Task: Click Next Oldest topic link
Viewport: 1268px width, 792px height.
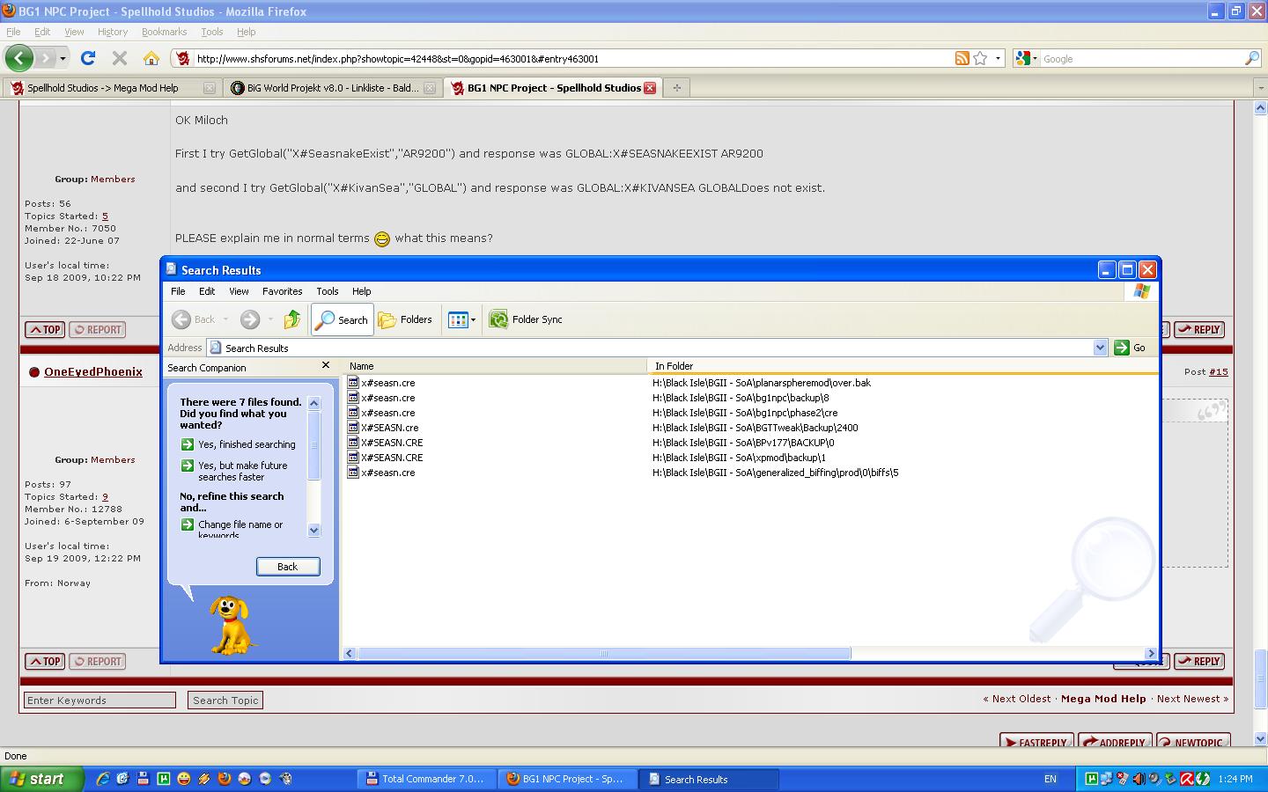Action: point(1017,699)
